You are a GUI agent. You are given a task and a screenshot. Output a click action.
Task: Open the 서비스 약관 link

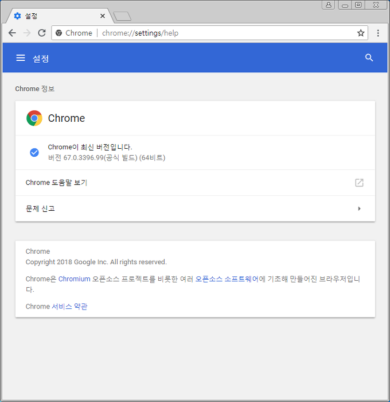(69, 306)
